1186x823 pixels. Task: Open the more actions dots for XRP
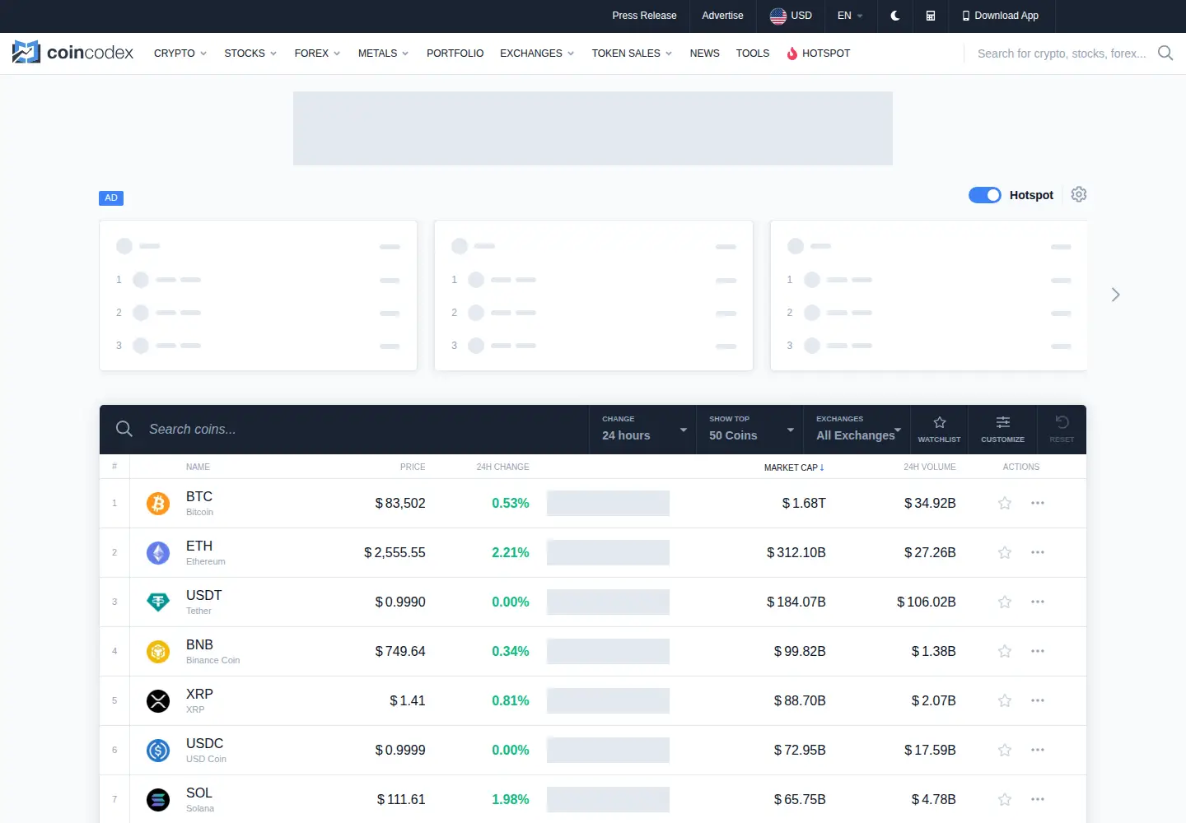(1038, 700)
